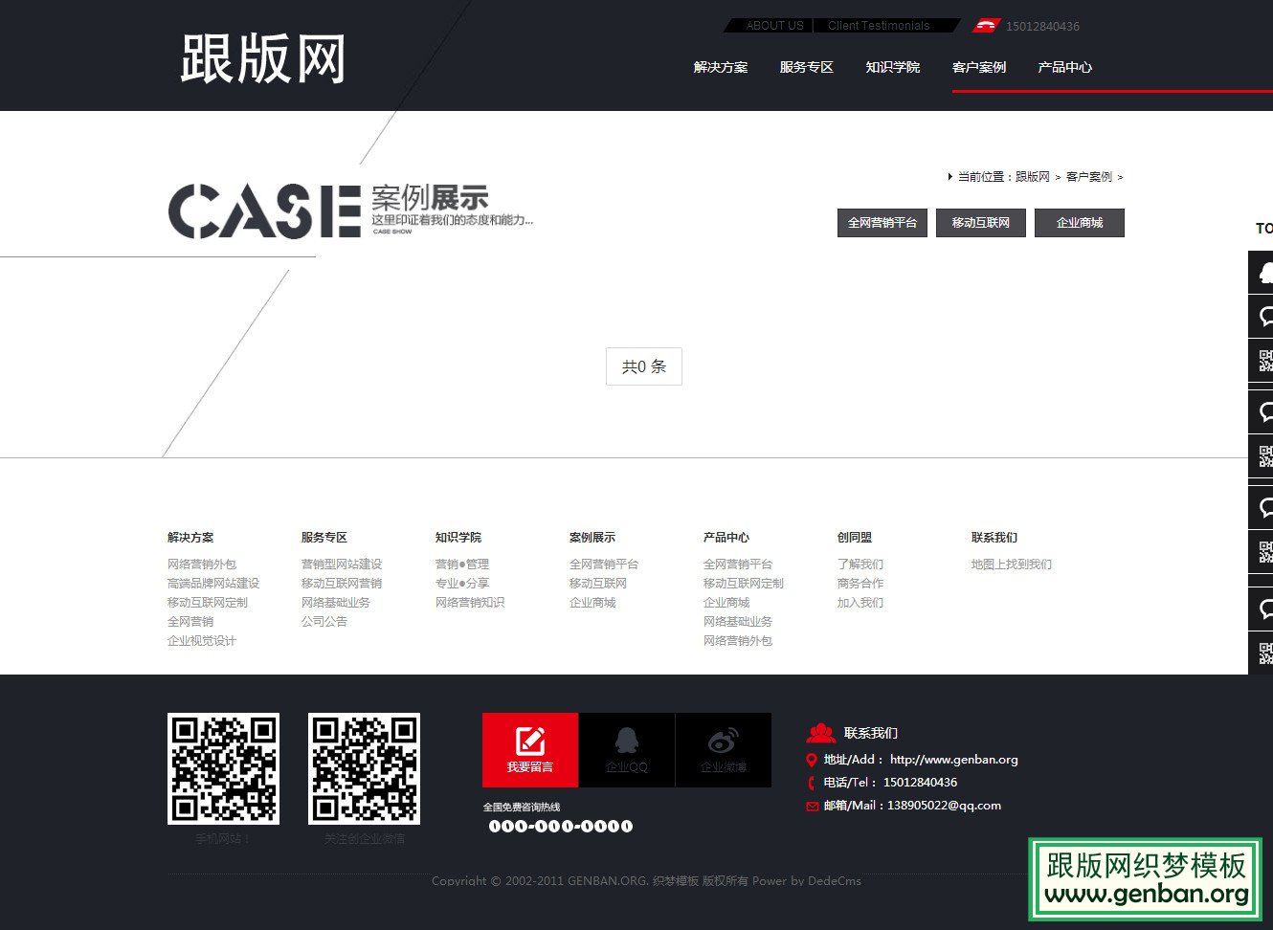The height and width of the screenshot is (930, 1273).
Task: Open the 客户案例 menu item
Action: 978,67
